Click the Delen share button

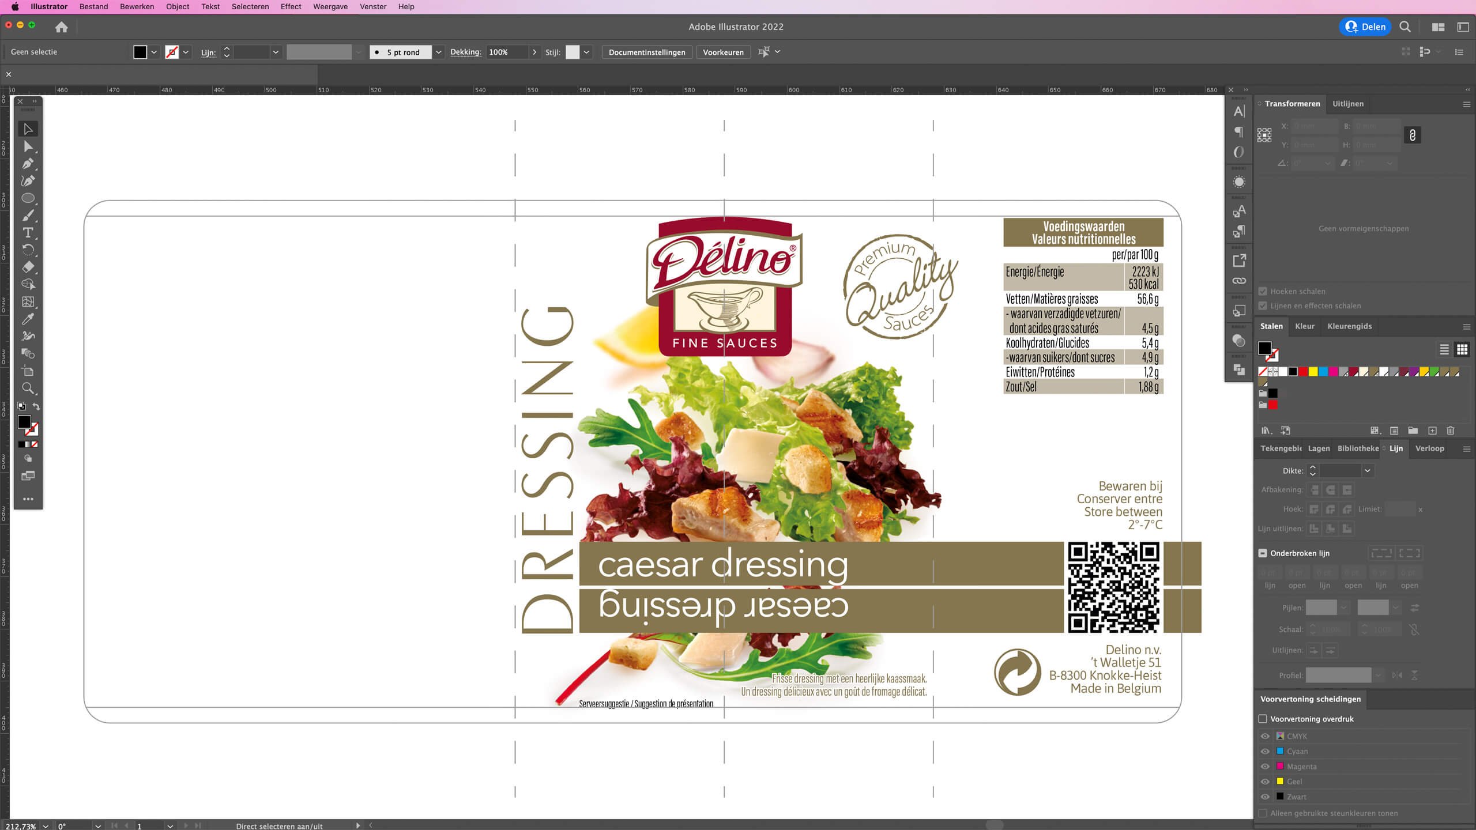[x=1365, y=27]
